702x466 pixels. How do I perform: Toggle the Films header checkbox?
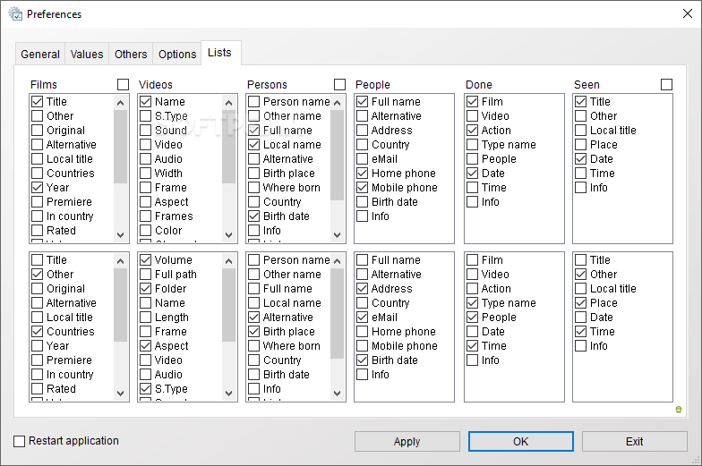coord(123,84)
